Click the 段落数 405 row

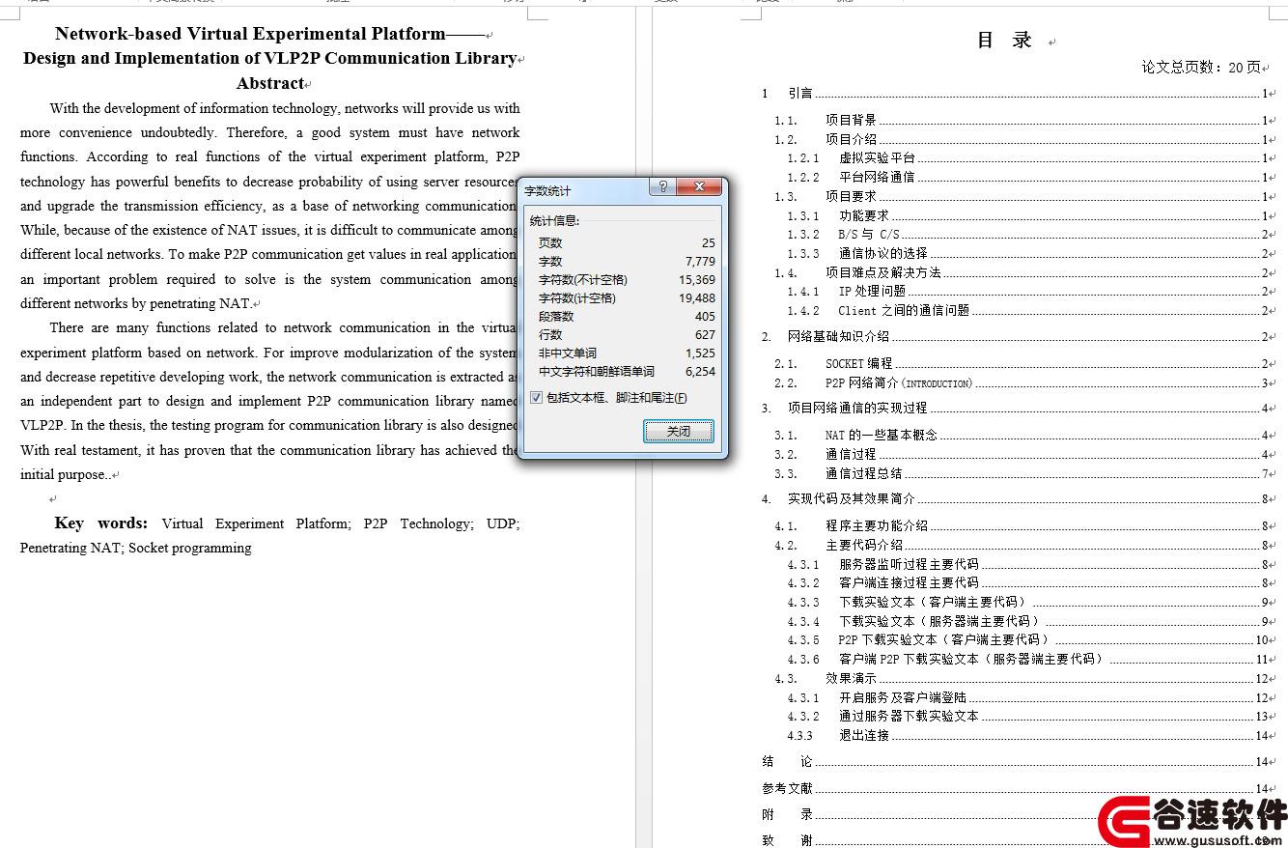(627, 317)
